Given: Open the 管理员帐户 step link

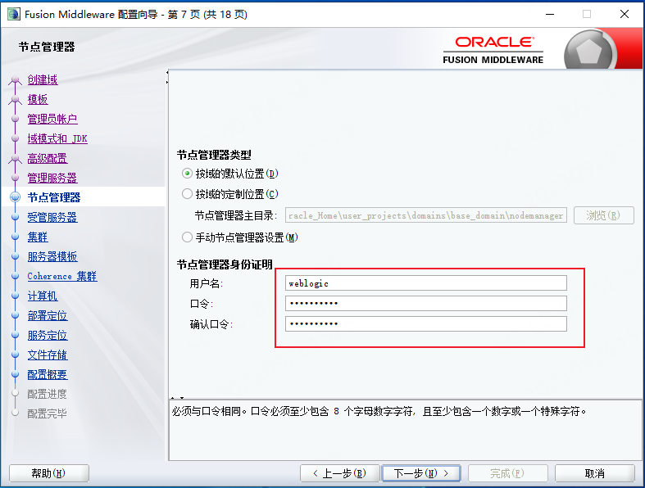Looking at the screenshot, I should click(x=52, y=119).
